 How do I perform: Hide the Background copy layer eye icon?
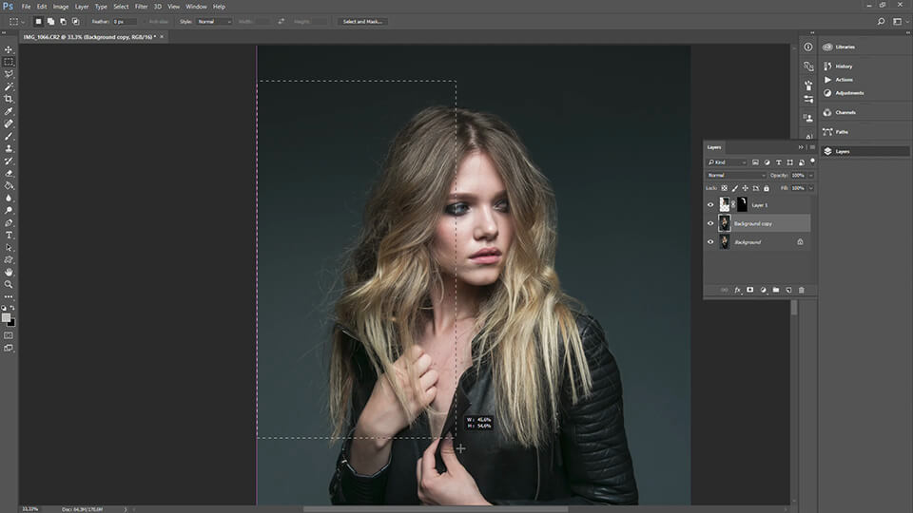point(710,223)
